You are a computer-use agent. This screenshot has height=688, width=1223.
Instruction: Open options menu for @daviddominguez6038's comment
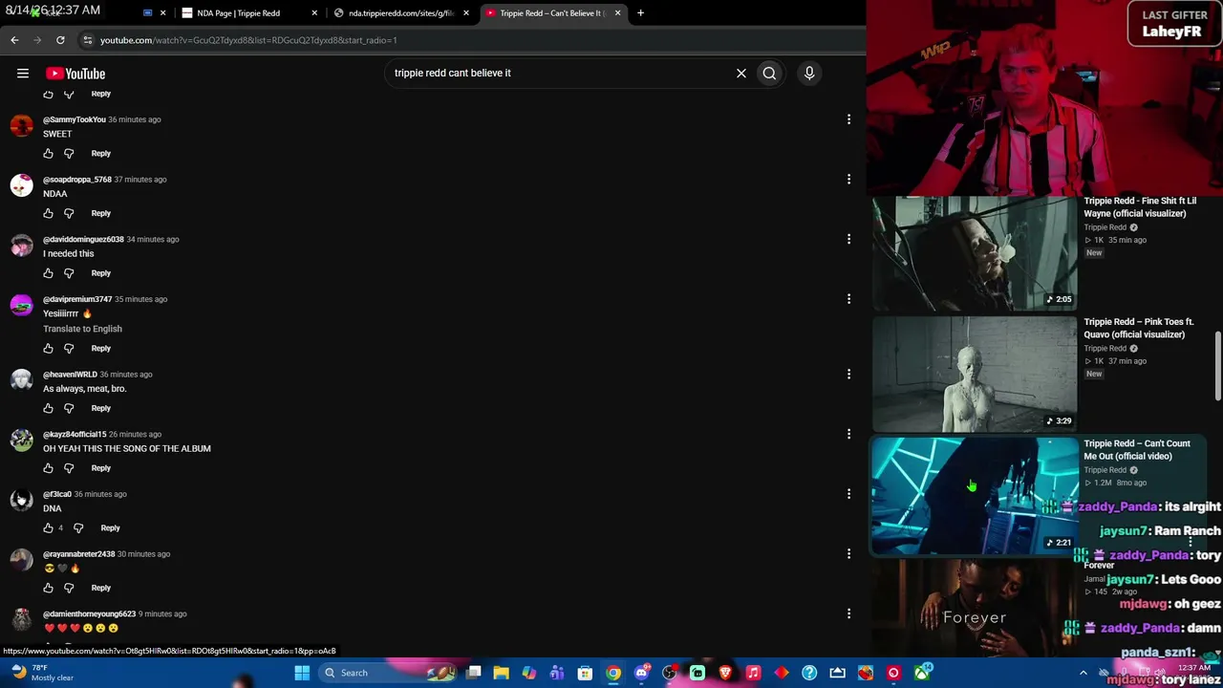[x=848, y=239]
